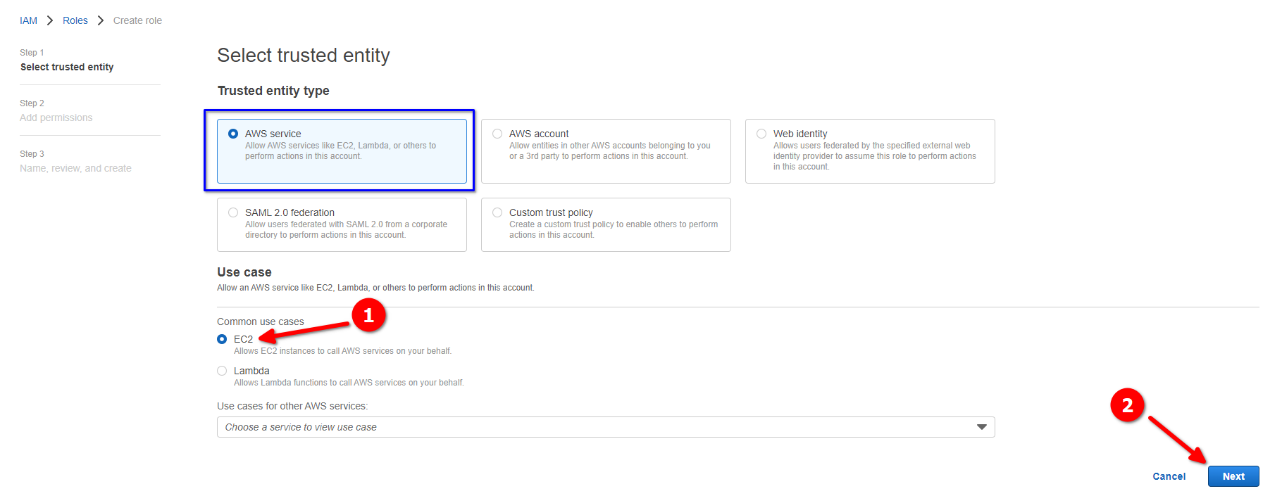The width and height of the screenshot is (1282, 503).
Task: Click the dropdown arrow for other AWS services
Action: coord(982,427)
